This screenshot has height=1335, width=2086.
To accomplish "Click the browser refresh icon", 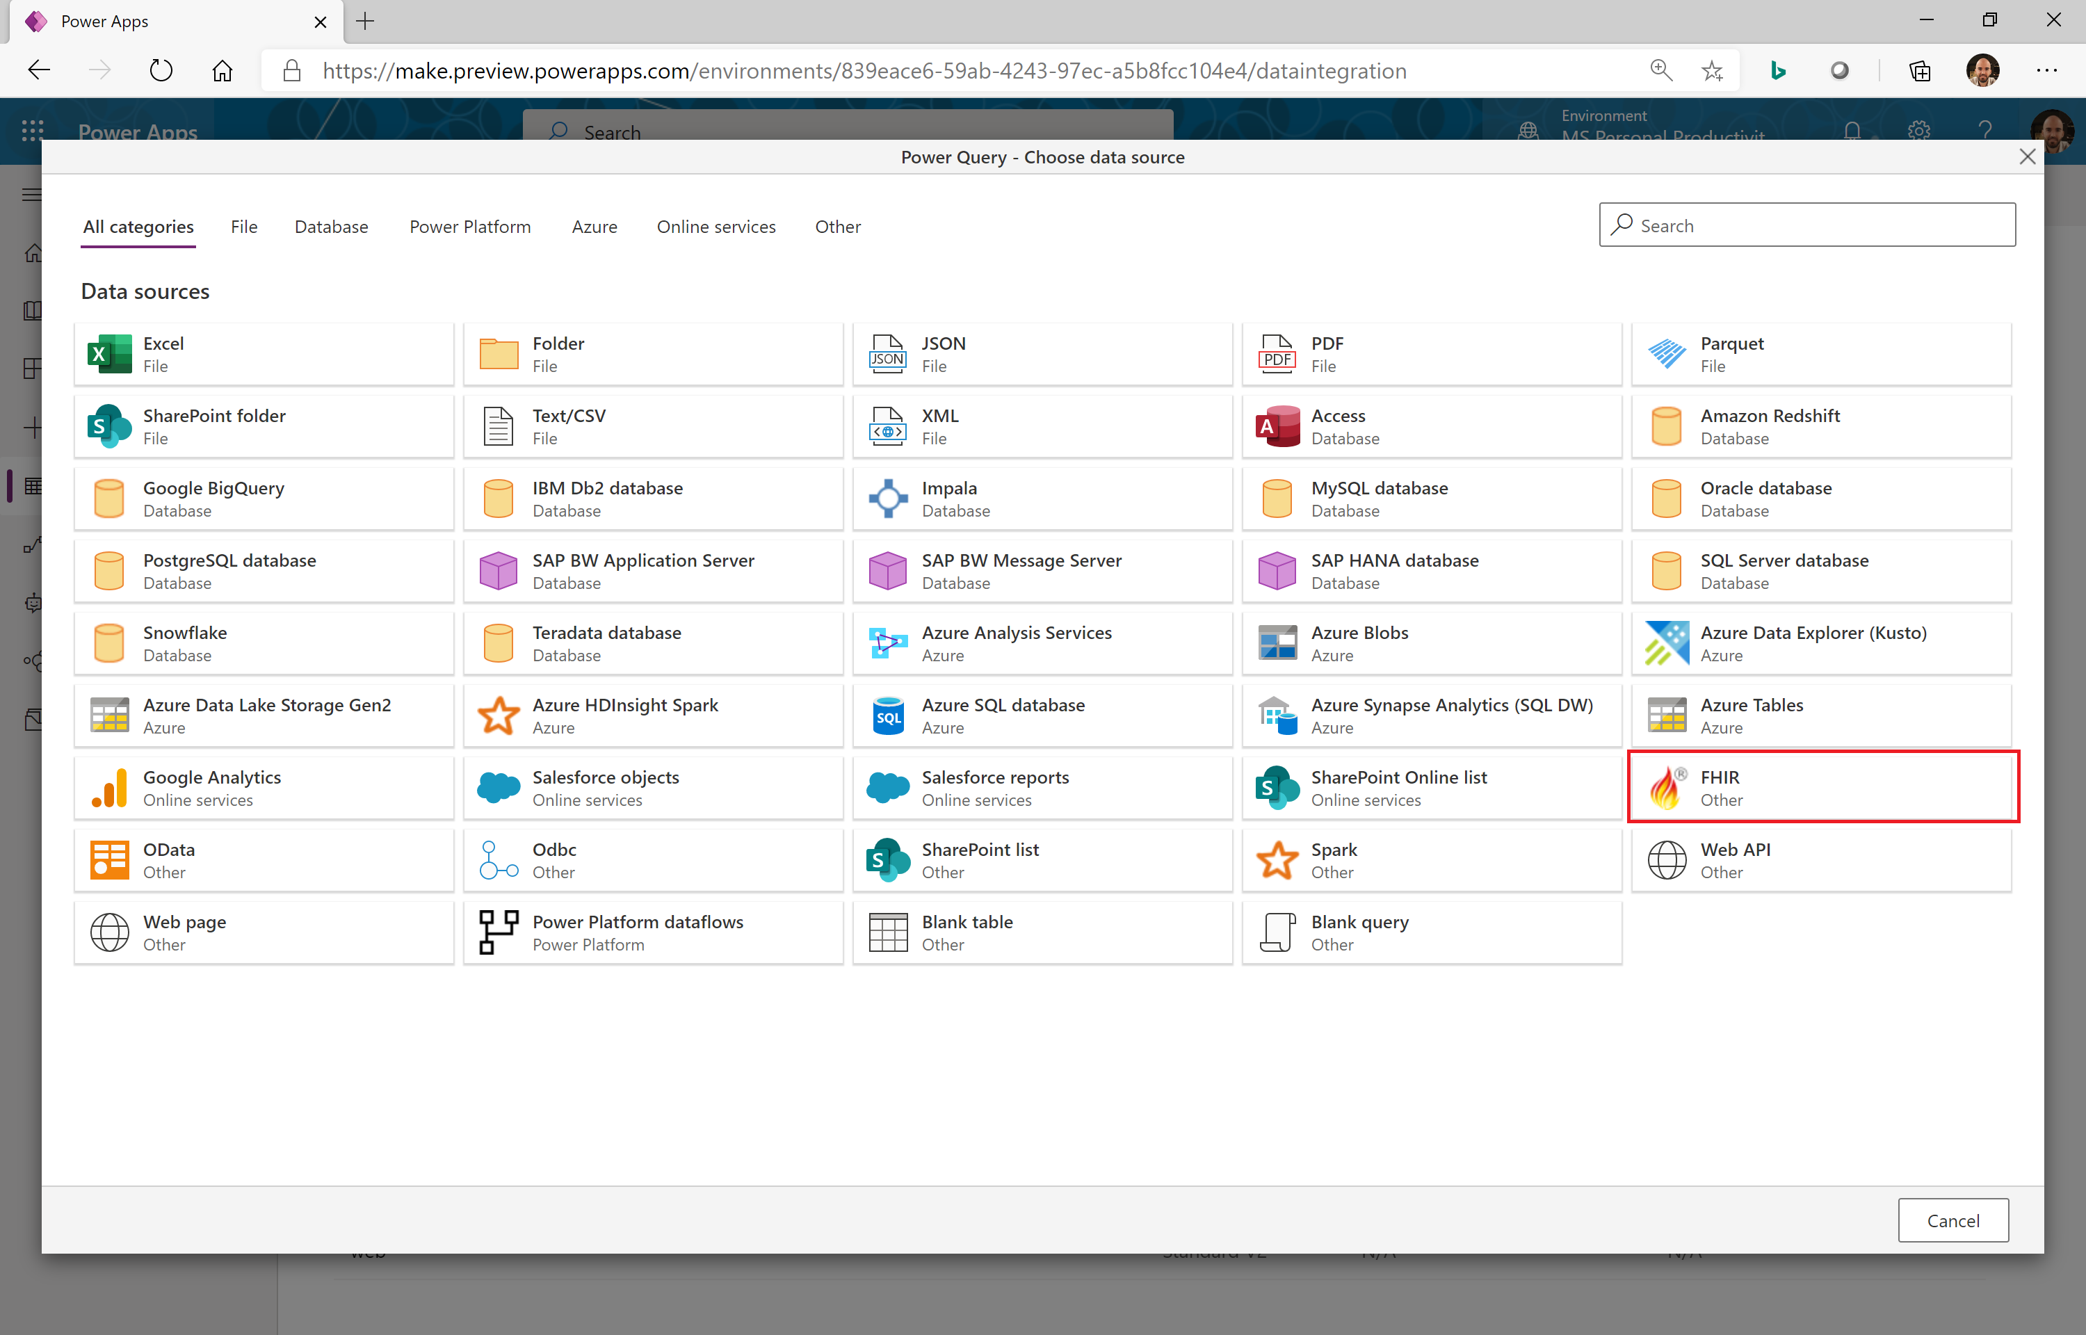I will (x=161, y=70).
